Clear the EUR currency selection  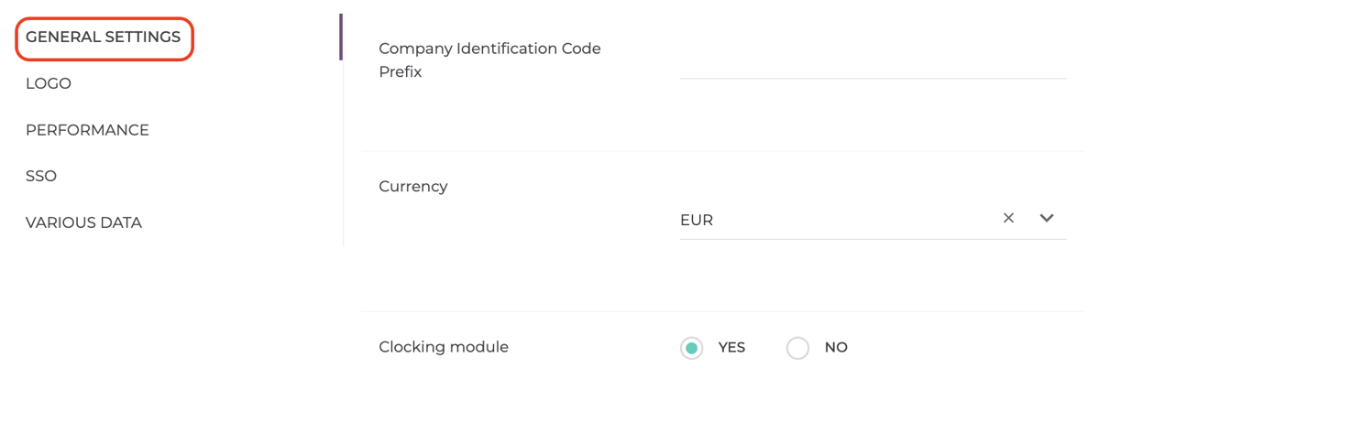click(x=1008, y=218)
